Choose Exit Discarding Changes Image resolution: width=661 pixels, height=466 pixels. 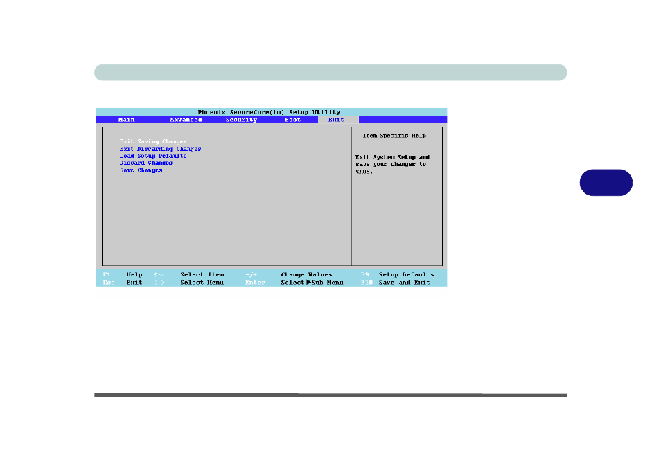[160, 149]
